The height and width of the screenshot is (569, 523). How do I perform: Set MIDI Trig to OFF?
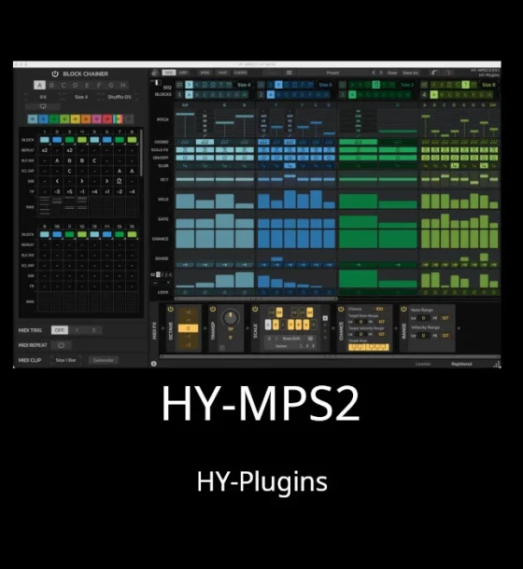(59, 330)
